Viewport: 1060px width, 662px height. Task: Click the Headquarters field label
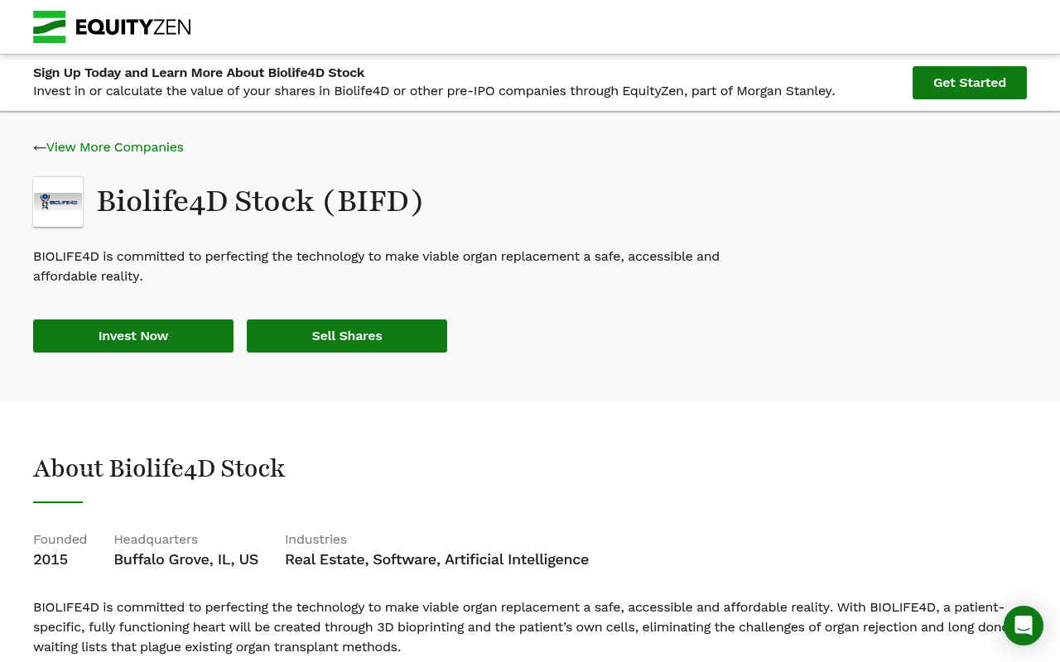coord(156,540)
